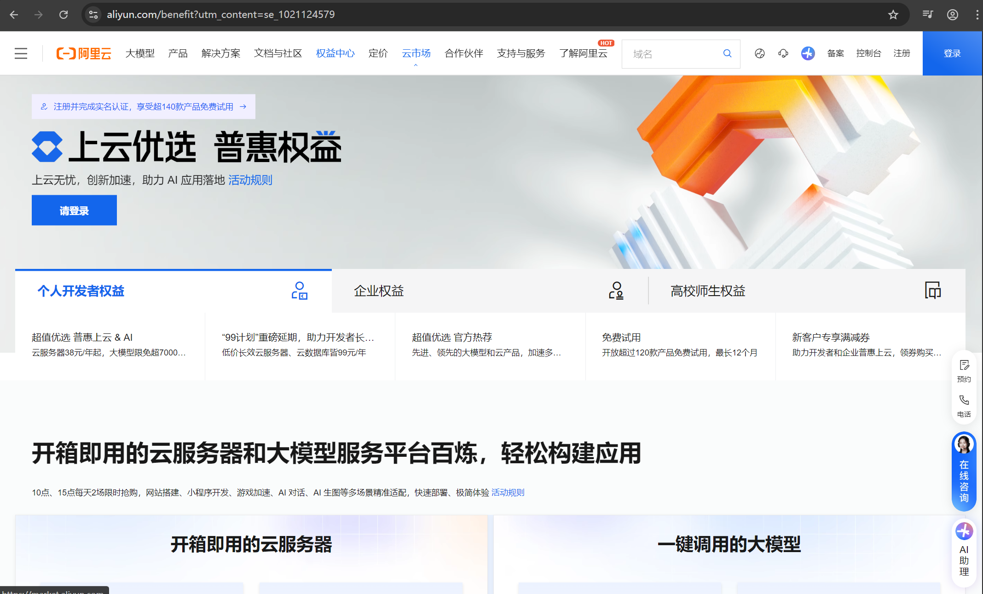Reload the page with the refresh icon
Image resolution: width=983 pixels, height=594 pixels.
pyautogui.click(x=64, y=15)
